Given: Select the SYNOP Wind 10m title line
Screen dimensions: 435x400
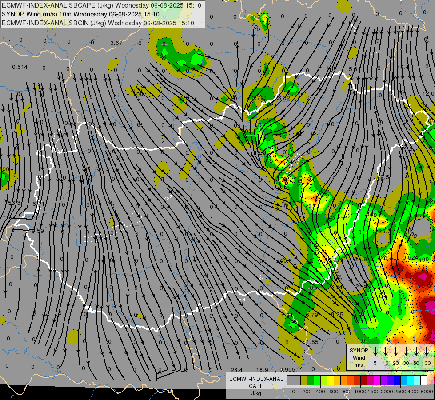Looking at the screenshot, I should [80, 14].
